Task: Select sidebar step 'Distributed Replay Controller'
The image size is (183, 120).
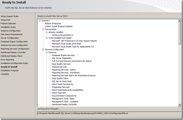Action: (x=13, y=52)
